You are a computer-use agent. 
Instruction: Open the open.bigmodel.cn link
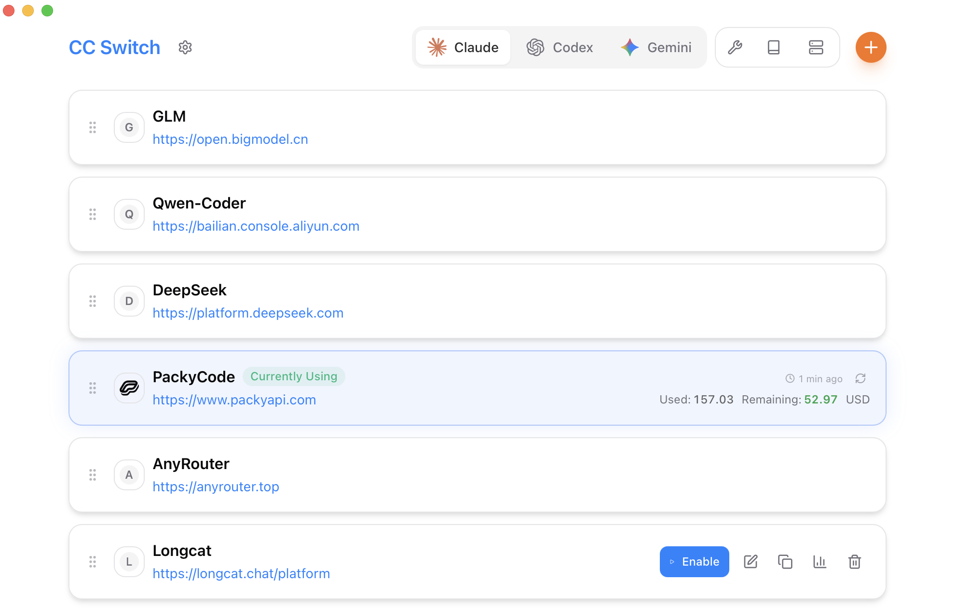pos(230,139)
